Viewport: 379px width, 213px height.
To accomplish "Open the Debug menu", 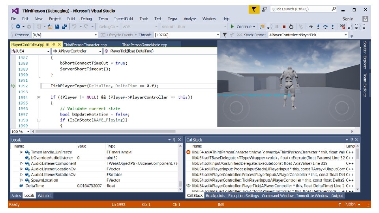I will (86, 19).
